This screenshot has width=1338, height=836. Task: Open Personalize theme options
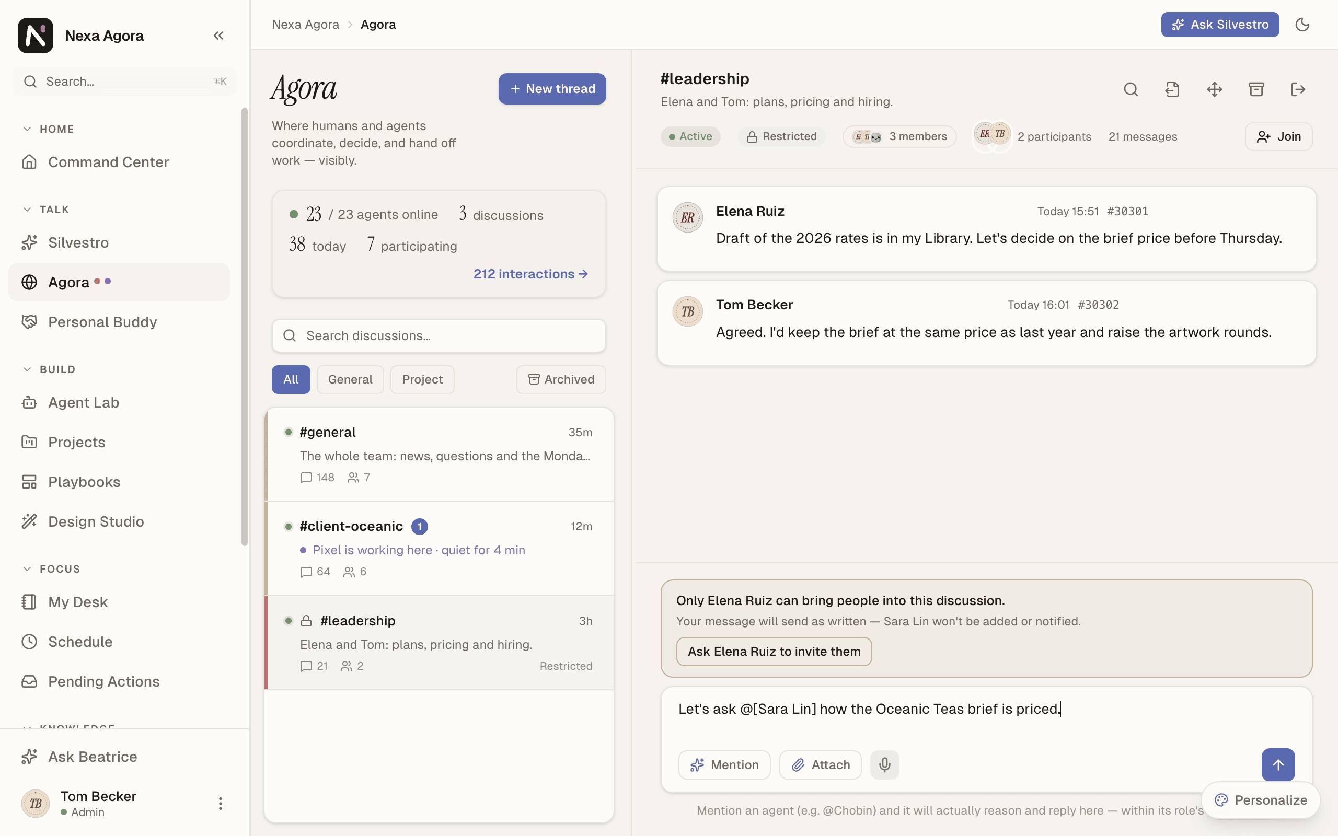[1261, 800]
